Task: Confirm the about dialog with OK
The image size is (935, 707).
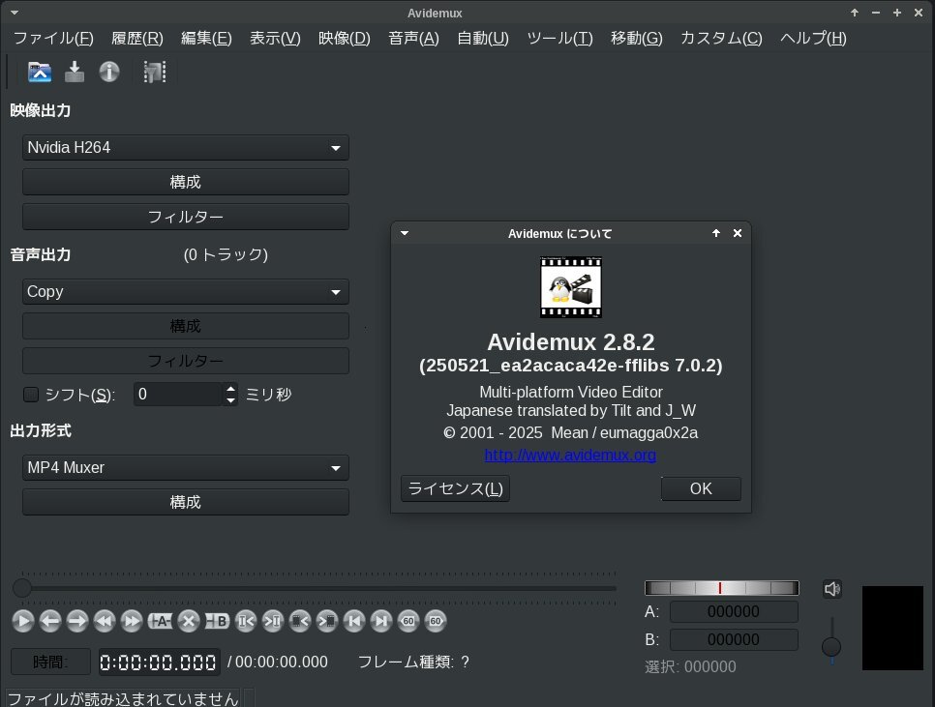Action: pyautogui.click(x=701, y=488)
